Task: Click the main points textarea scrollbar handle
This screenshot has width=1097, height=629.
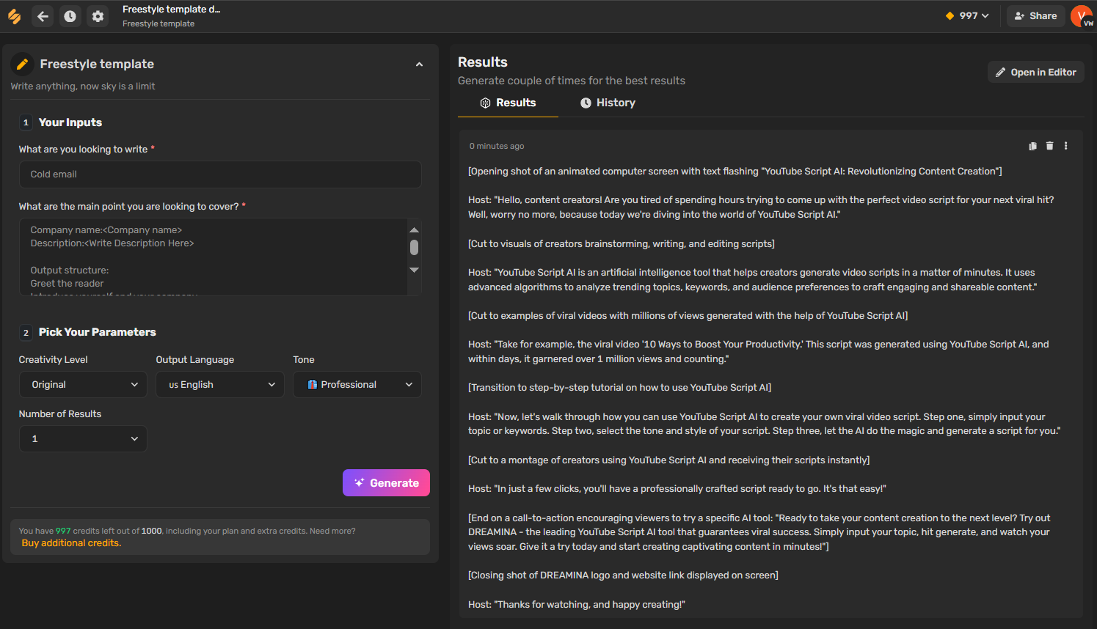Action: (x=414, y=248)
